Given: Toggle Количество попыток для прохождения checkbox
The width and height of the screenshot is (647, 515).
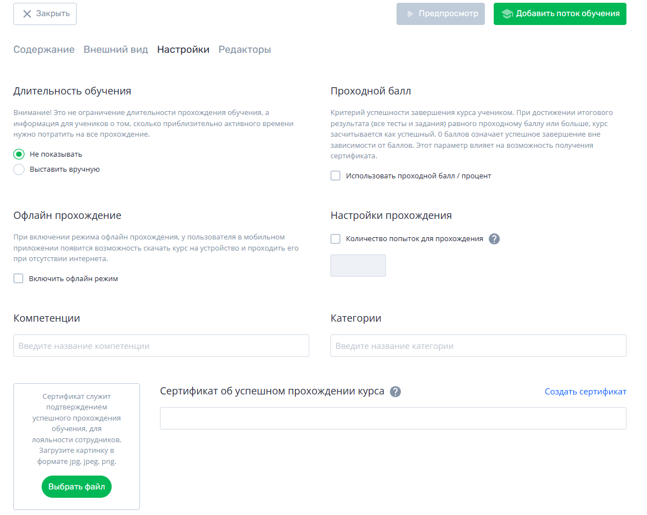Looking at the screenshot, I should [335, 239].
